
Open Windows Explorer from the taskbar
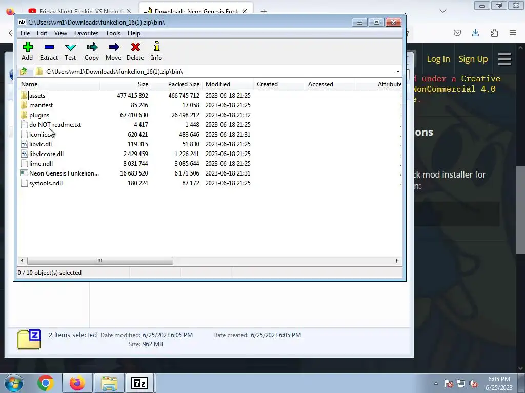[x=109, y=383]
